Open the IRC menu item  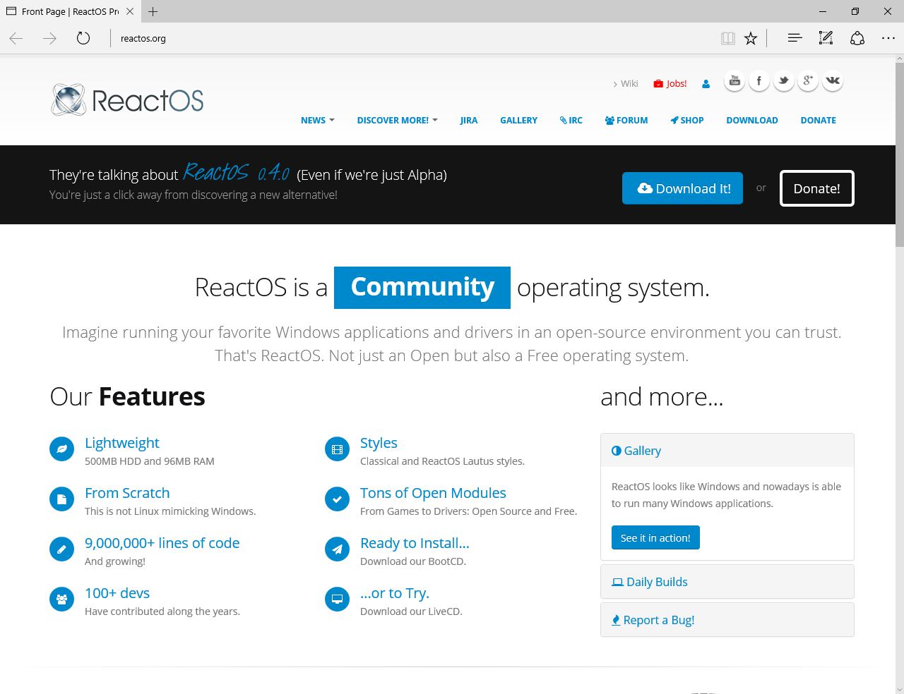pyautogui.click(x=571, y=120)
